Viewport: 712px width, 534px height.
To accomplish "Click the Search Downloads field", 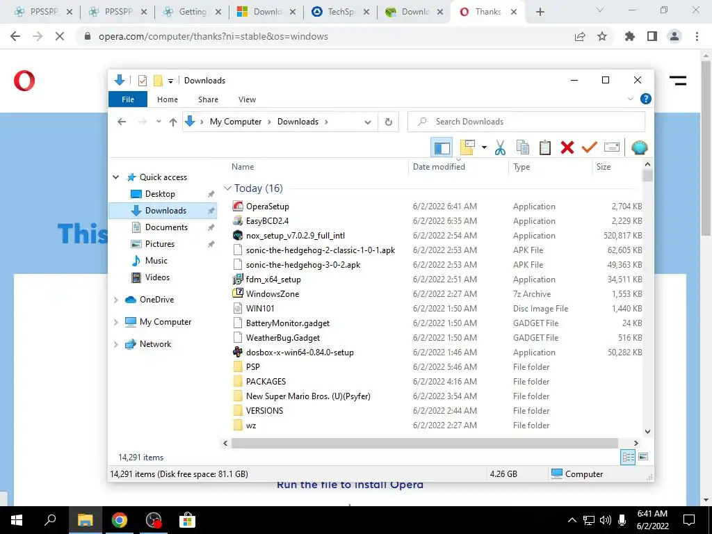I will [526, 122].
